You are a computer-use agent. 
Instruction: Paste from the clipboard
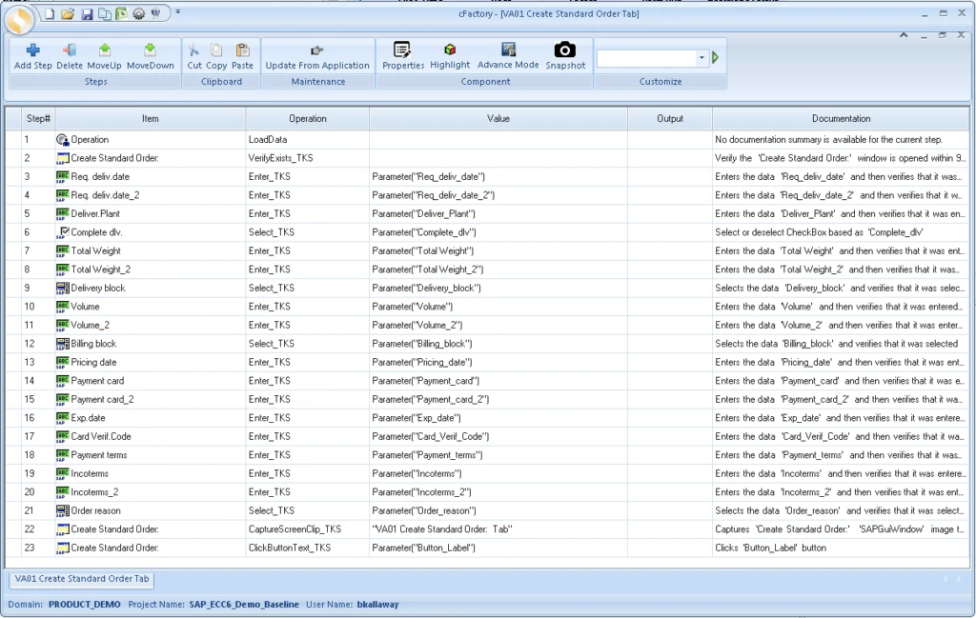point(242,56)
